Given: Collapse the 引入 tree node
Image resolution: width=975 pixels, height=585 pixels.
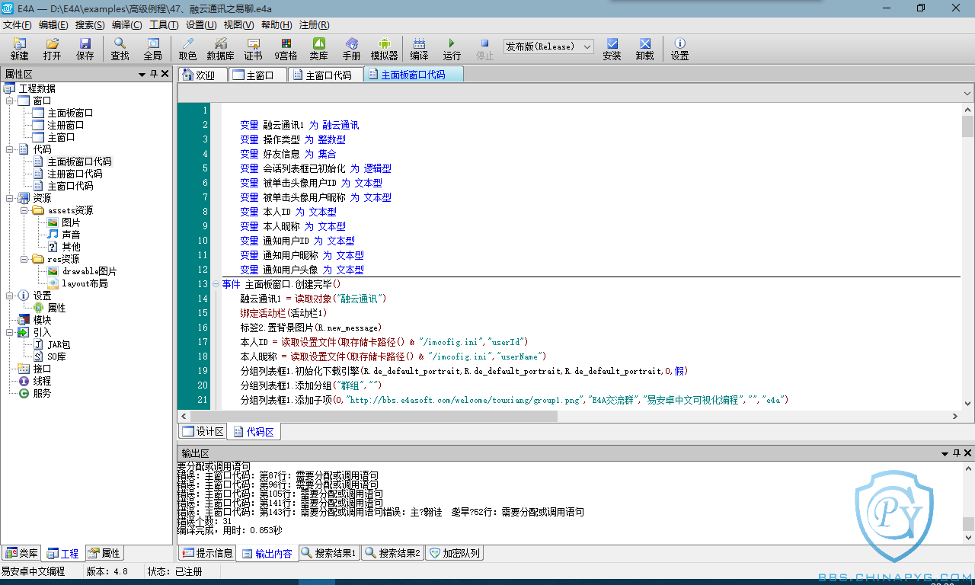Looking at the screenshot, I should 10,332.
